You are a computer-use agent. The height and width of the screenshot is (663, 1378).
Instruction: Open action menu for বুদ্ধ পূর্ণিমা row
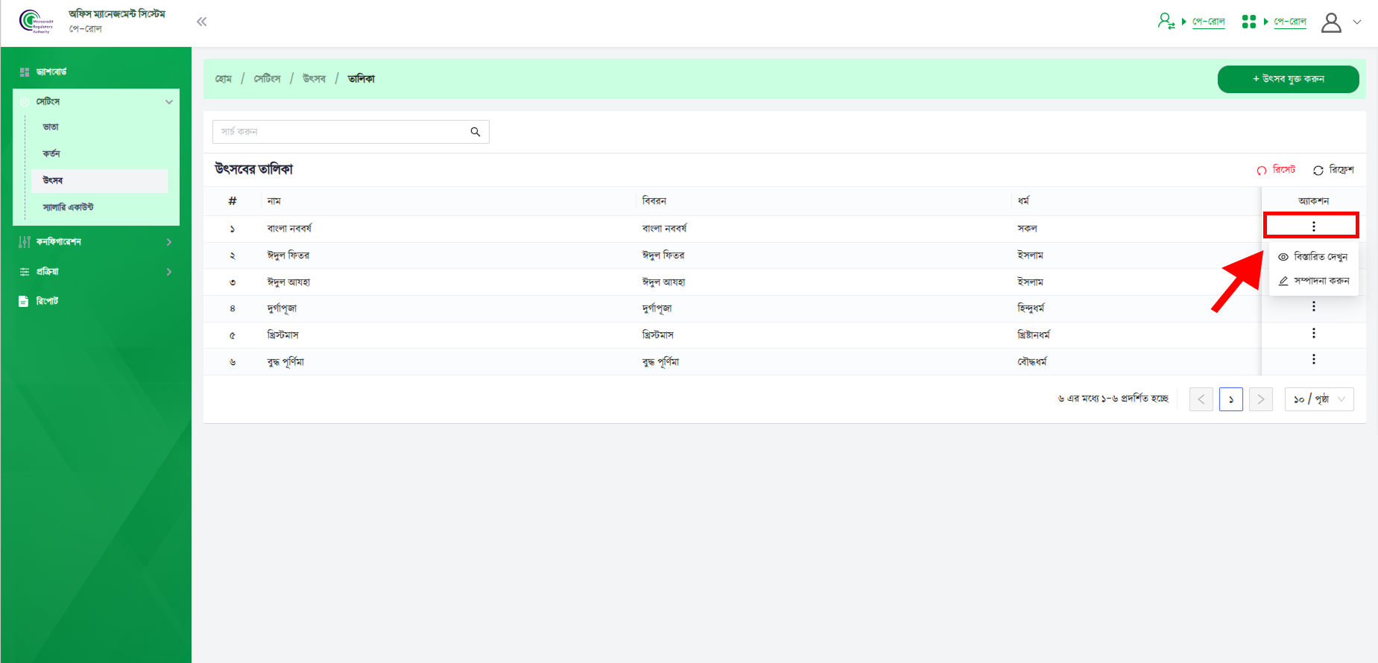point(1313,359)
